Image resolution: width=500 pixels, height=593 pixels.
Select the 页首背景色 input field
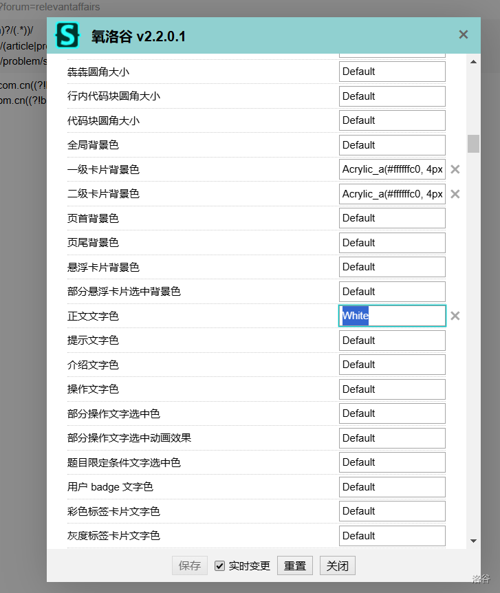pos(392,218)
